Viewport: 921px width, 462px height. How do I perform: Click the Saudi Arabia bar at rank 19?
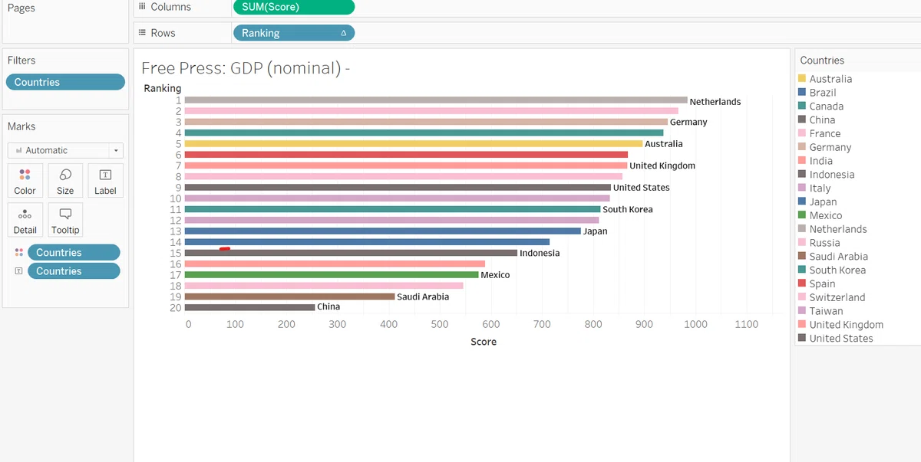290,297
